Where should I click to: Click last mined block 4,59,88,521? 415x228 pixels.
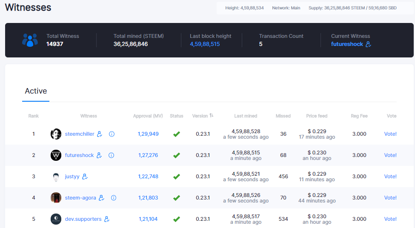point(246,174)
